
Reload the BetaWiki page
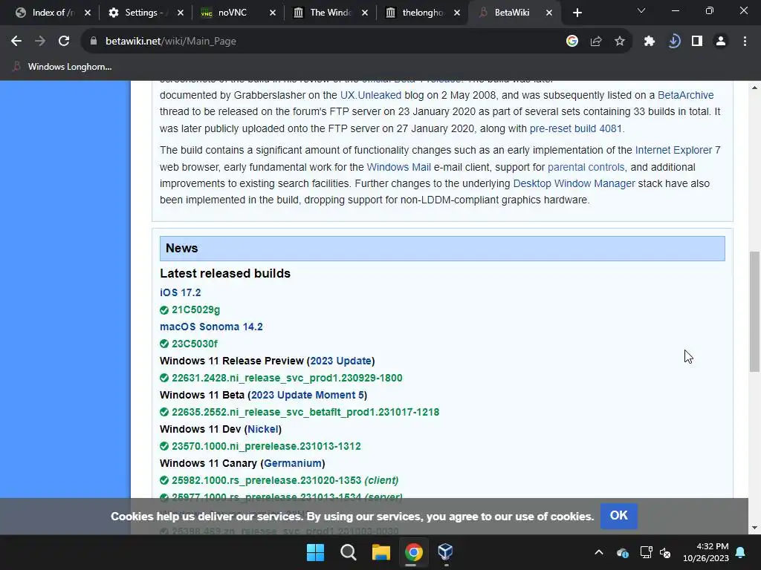[x=64, y=42]
